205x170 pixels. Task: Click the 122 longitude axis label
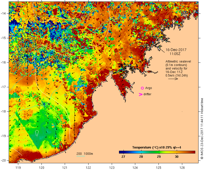tap(88, 167)
